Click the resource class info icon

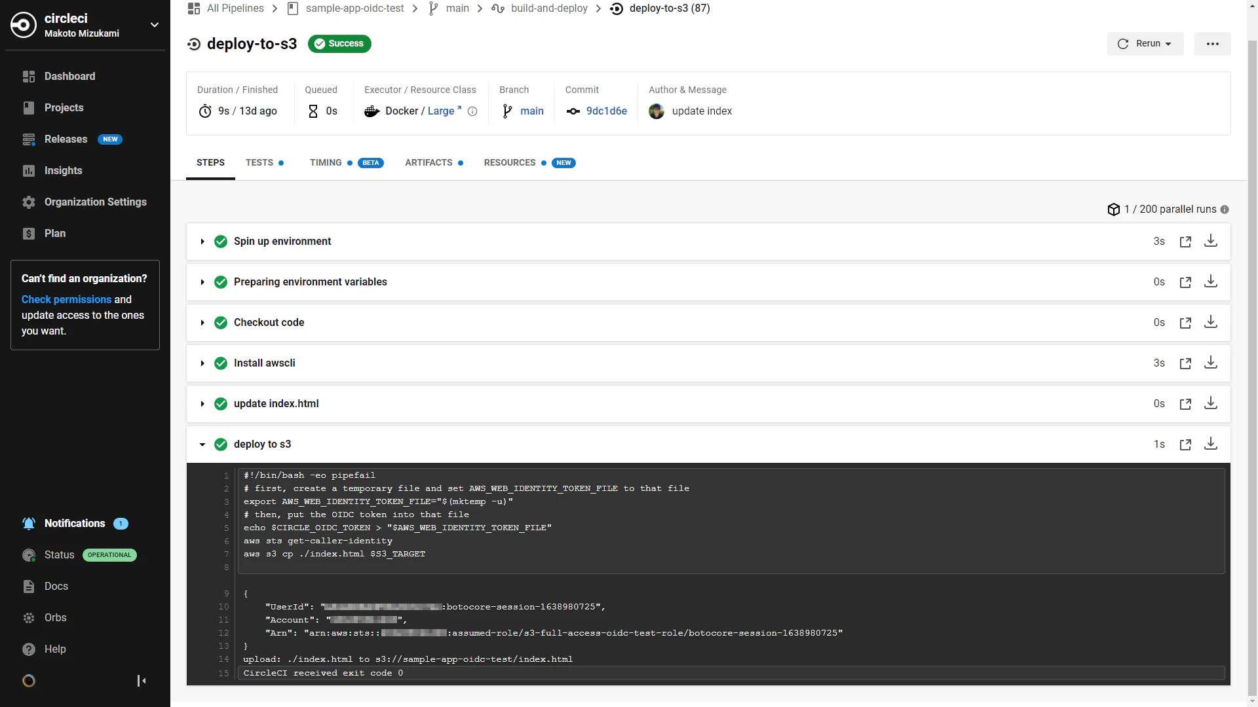(472, 111)
